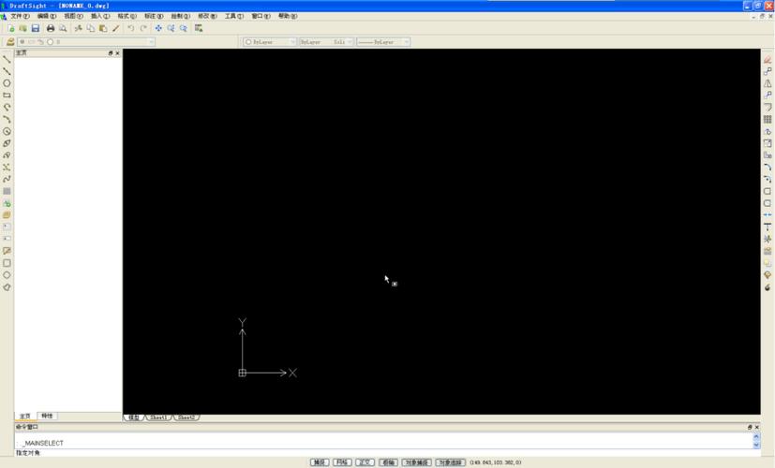Click the 指定对角 command prompt line
The image size is (775, 468).
28,453
